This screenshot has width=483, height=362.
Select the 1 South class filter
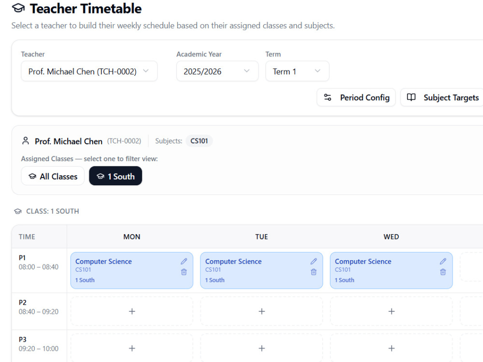coord(115,176)
